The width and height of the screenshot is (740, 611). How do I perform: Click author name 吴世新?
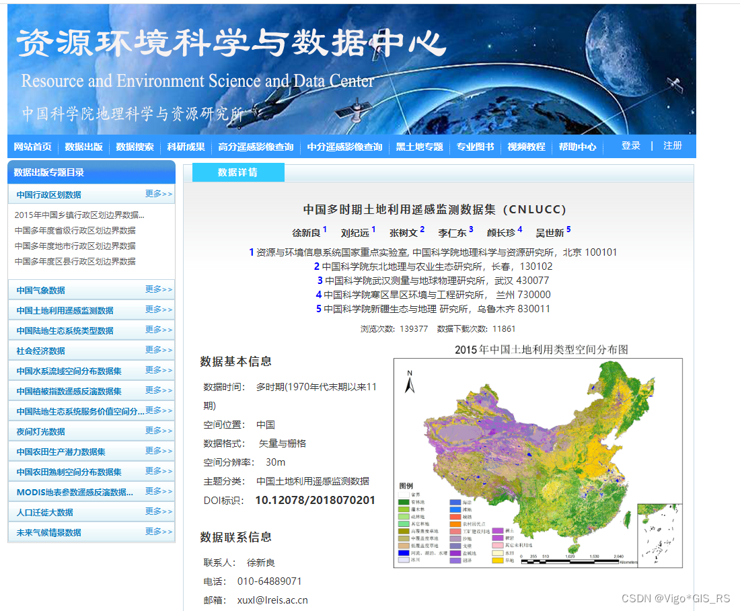[x=550, y=233]
